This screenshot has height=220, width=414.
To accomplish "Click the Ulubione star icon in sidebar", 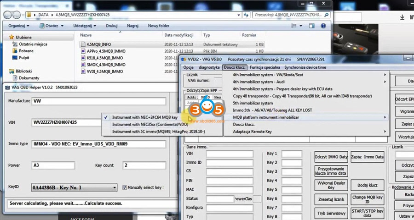I will [11, 37].
